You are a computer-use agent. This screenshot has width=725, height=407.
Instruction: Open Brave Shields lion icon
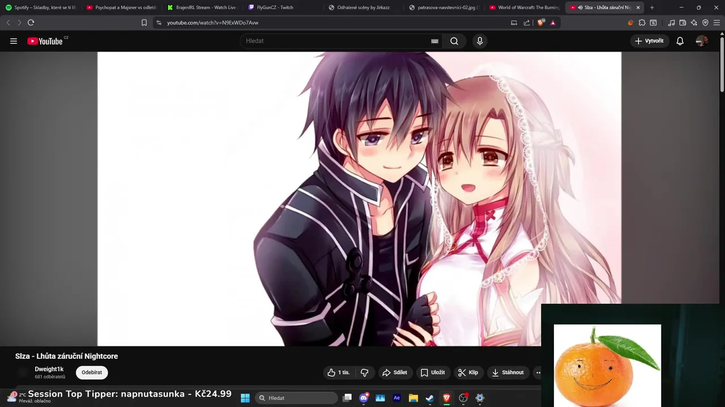click(541, 23)
